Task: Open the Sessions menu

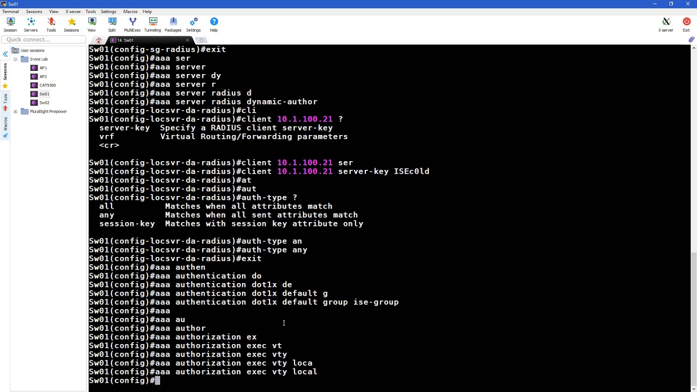Action: 34,11
